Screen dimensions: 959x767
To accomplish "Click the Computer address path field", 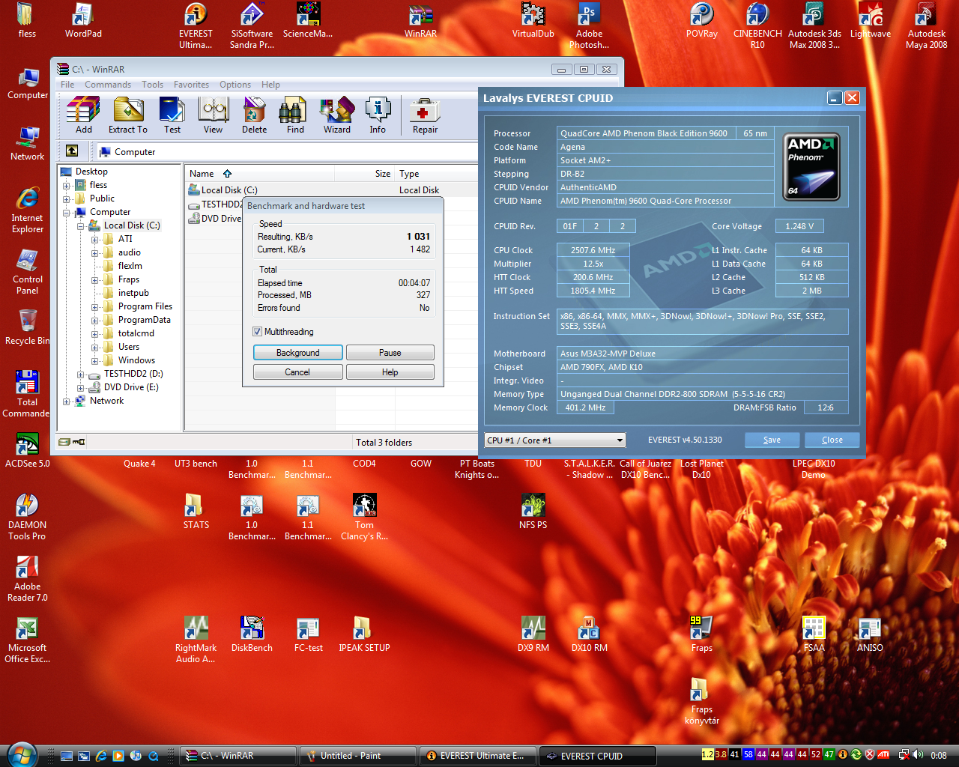I will (286, 152).
